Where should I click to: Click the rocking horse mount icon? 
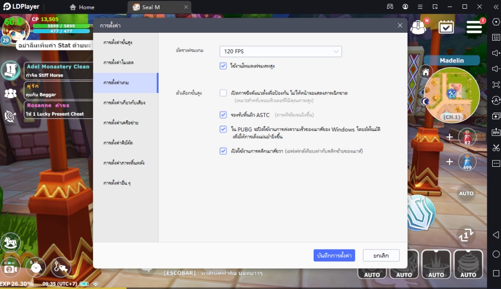(x=10, y=244)
